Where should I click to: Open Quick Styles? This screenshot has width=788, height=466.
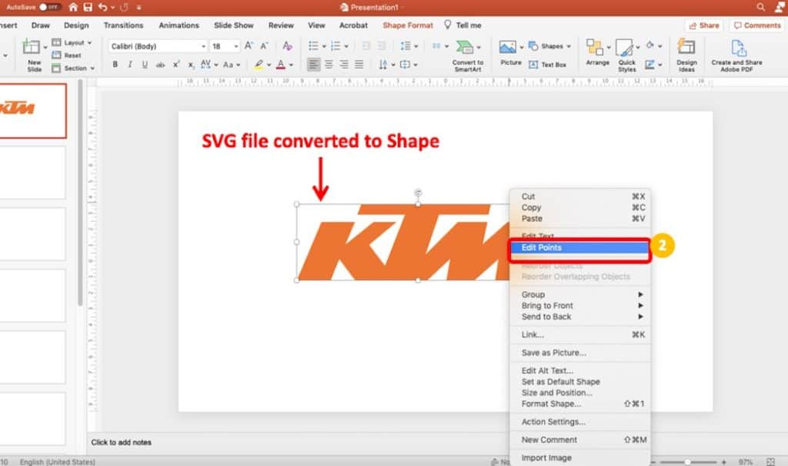(626, 55)
